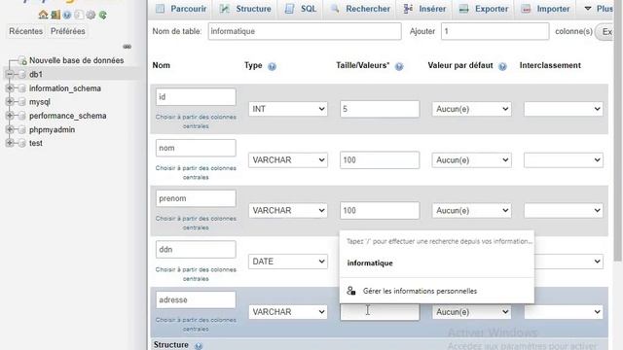Screen dimensions: 623x350
Task: Open the VARCHAR type dropdown for prenom
Action: [x=288, y=210]
